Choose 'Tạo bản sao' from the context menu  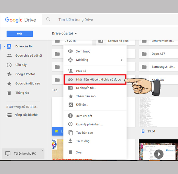(95, 133)
